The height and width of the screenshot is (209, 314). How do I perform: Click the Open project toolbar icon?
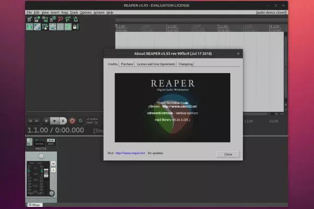pyautogui.click(x=37, y=19)
